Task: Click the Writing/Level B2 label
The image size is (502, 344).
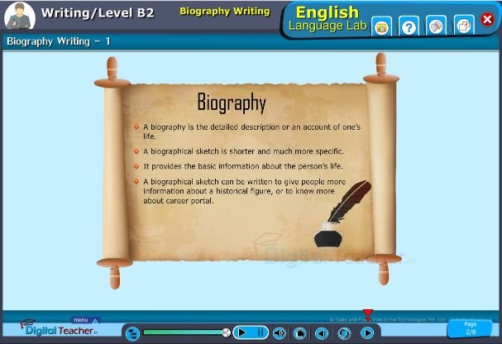Action: point(98,13)
